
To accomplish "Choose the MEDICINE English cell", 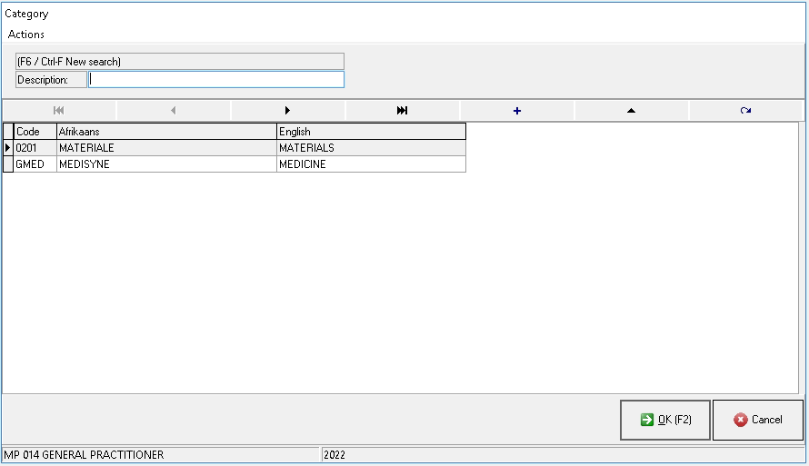I will click(x=371, y=164).
